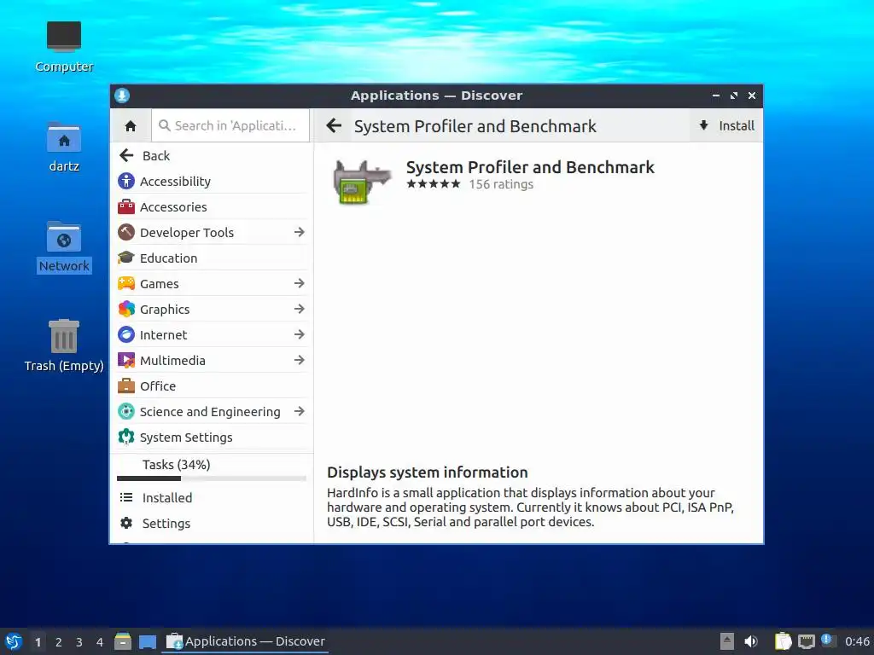Select the Internet globe icon
The image size is (874, 655).
tap(126, 334)
